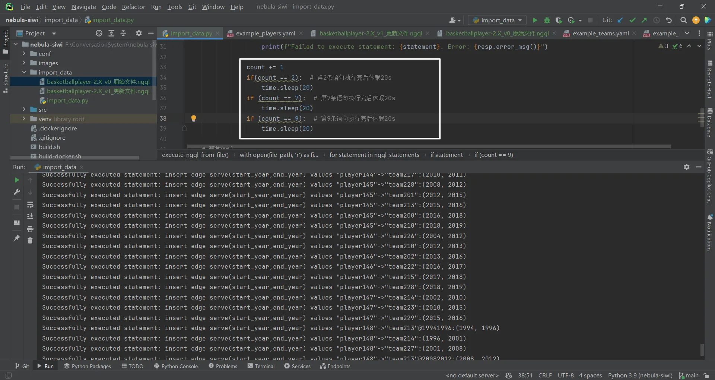Toggle tool window quick access icon in status bar
715x380 pixels.
pyautogui.click(x=9, y=375)
